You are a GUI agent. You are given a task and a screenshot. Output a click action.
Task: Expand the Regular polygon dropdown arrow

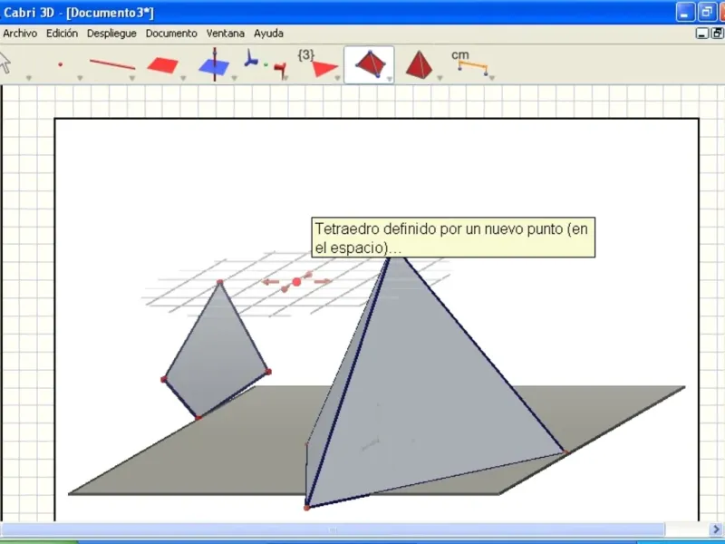[337, 78]
